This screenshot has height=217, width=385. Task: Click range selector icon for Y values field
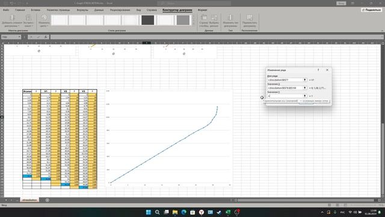click(305, 96)
